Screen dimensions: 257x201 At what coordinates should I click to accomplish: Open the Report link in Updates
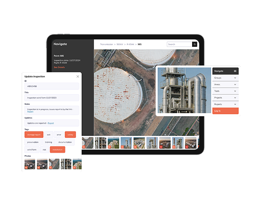(x=51, y=123)
